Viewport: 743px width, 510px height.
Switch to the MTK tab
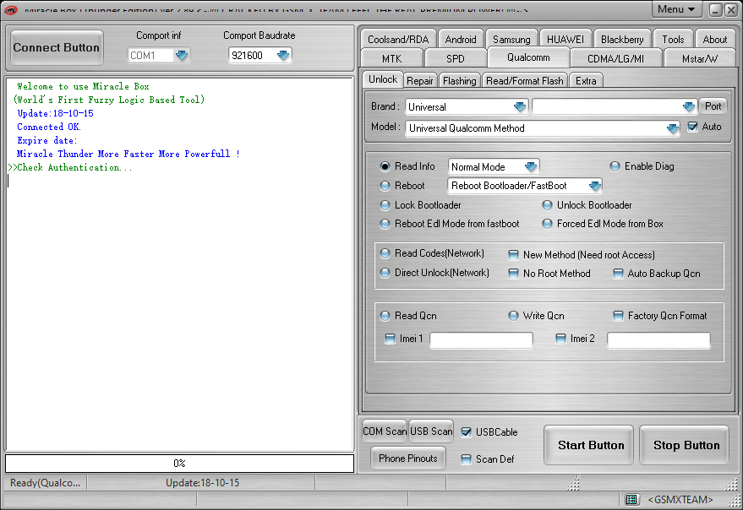(x=391, y=59)
